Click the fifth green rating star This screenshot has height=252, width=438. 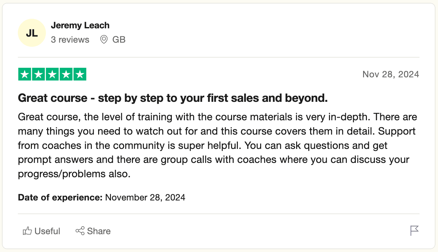(80, 74)
